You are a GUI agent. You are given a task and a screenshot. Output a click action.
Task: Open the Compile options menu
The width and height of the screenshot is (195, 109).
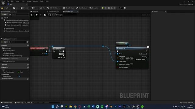pyautogui.click(x=10, y=8)
